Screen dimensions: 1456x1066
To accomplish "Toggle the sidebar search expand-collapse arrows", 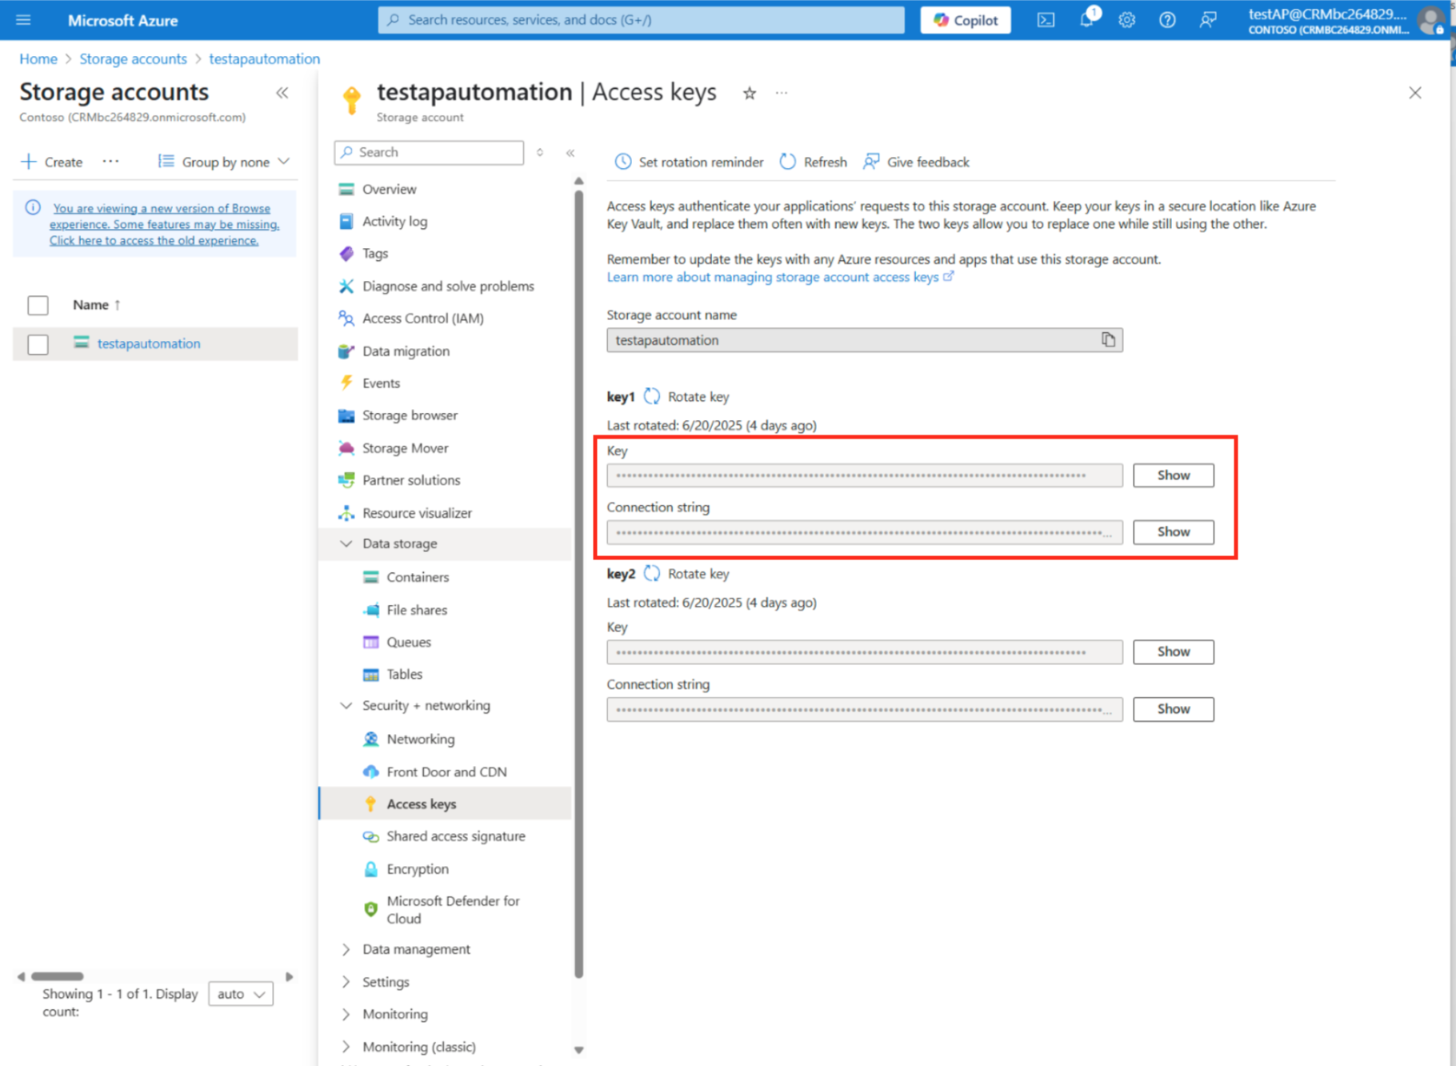I will click(x=540, y=153).
